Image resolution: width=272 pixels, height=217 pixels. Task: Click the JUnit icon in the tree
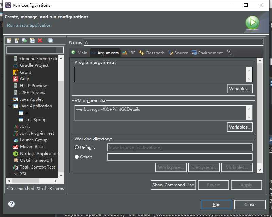click(16, 126)
